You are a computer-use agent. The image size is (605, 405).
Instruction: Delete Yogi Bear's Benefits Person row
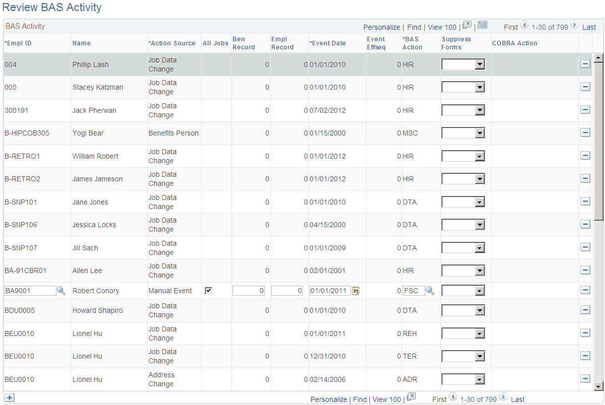(x=585, y=133)
